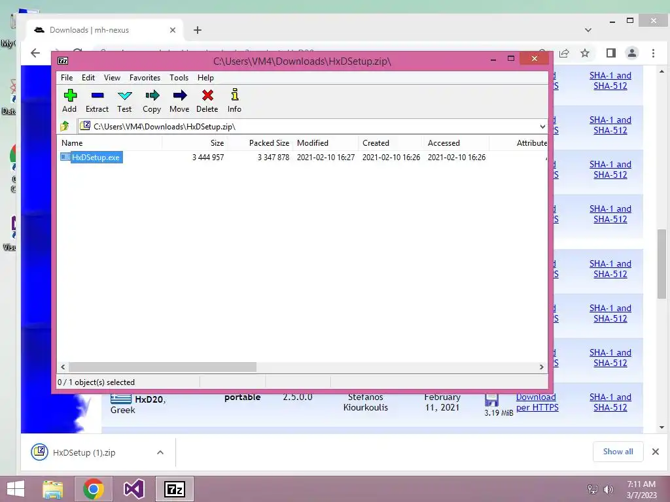Click network tray icon
Screen dimensions: 670x502
point(593,490)
